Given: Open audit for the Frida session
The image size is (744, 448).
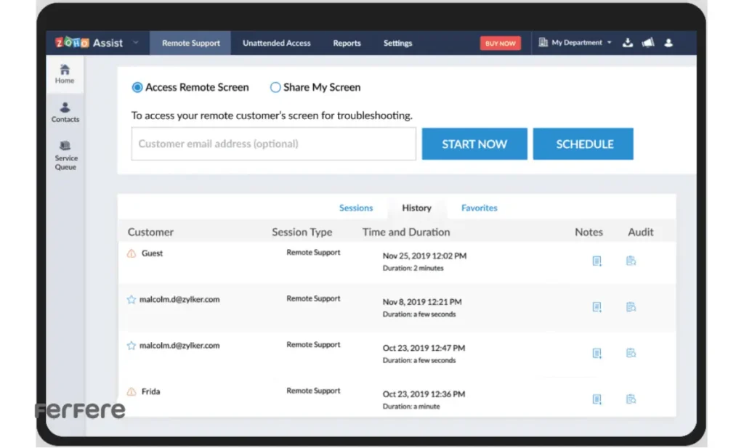Looking at the screenshot, I should tap(631, 399).
